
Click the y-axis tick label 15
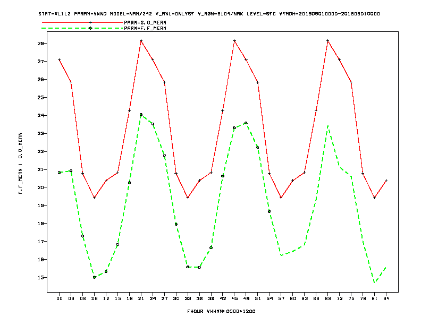coord(40,278)
